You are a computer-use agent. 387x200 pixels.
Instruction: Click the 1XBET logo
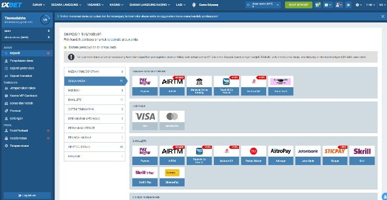coord(12,5)
